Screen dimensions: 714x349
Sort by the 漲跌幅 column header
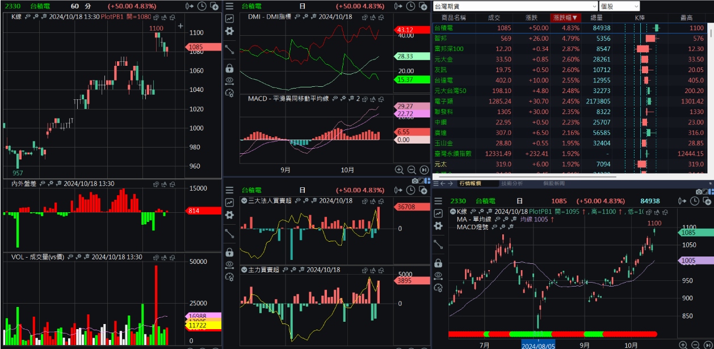[x=565, y=18]
